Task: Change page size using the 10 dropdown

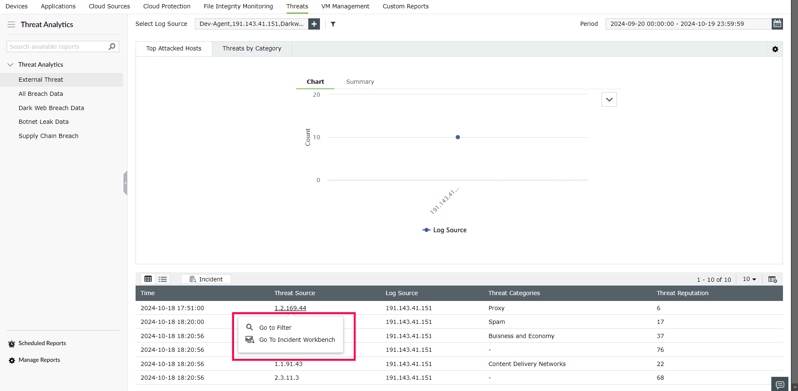Action: click(749, 279)
